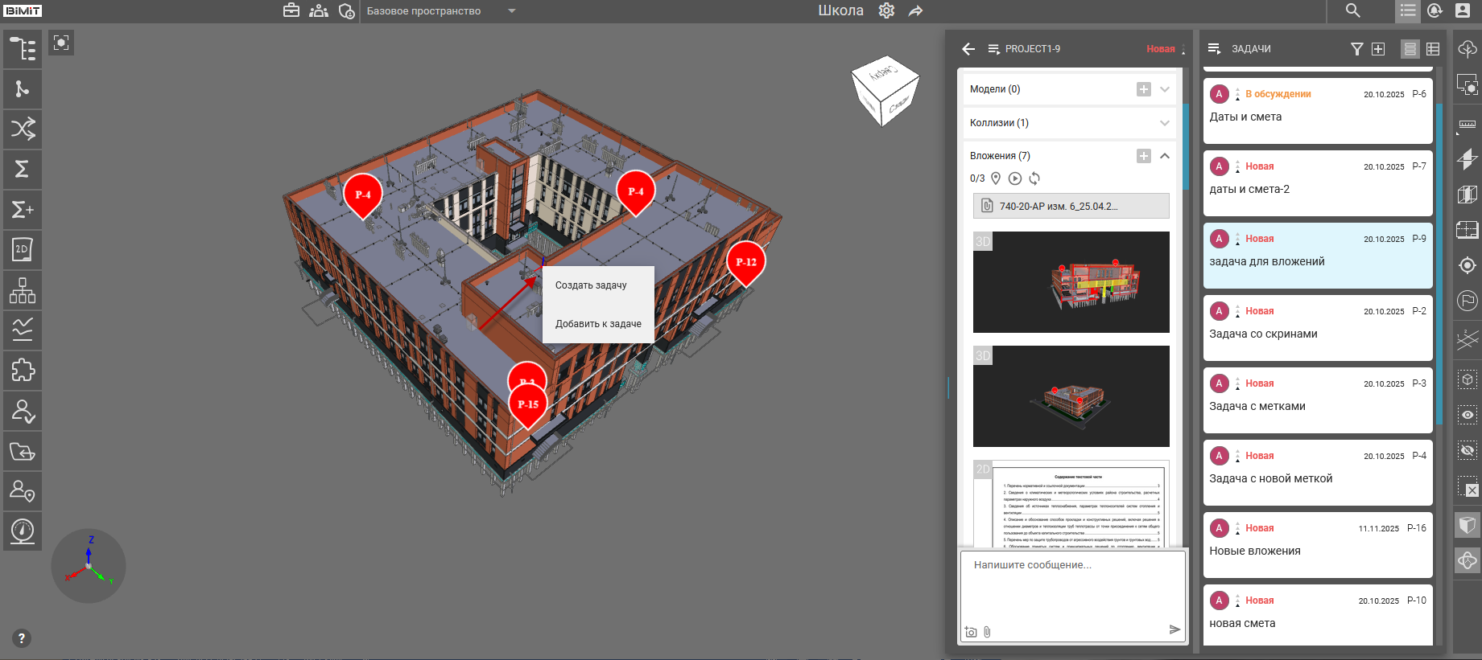Open settings gear next to Школа

pos(886,11)
